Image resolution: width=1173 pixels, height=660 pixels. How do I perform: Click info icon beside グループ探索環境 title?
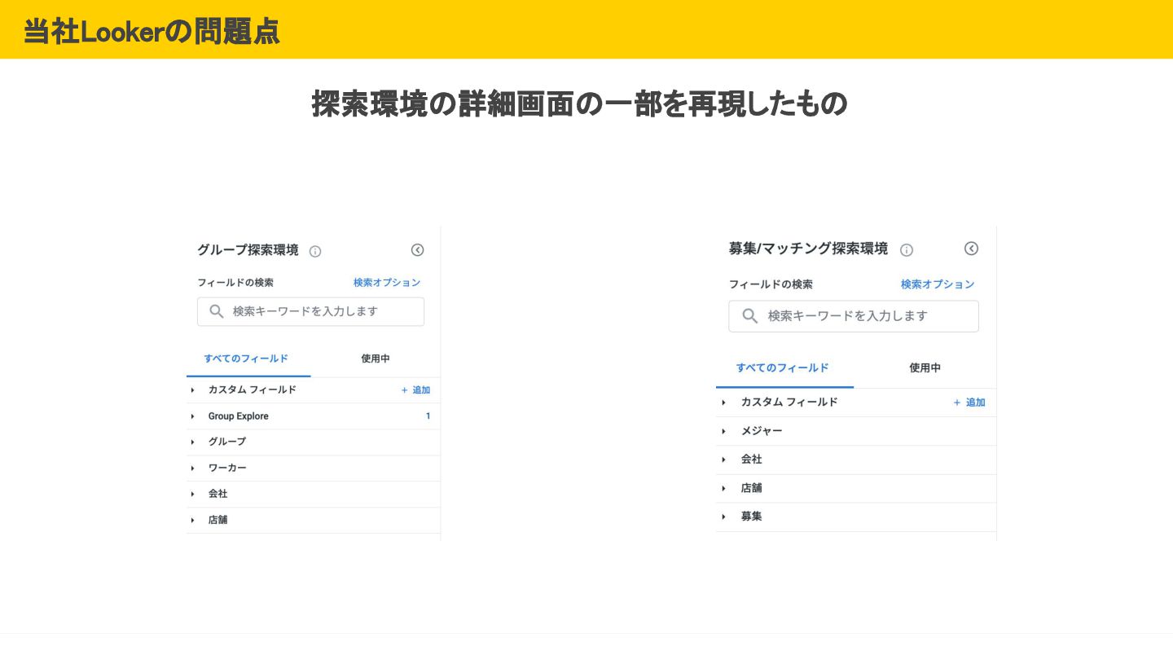pyautogui.click(x=315, y=251)
